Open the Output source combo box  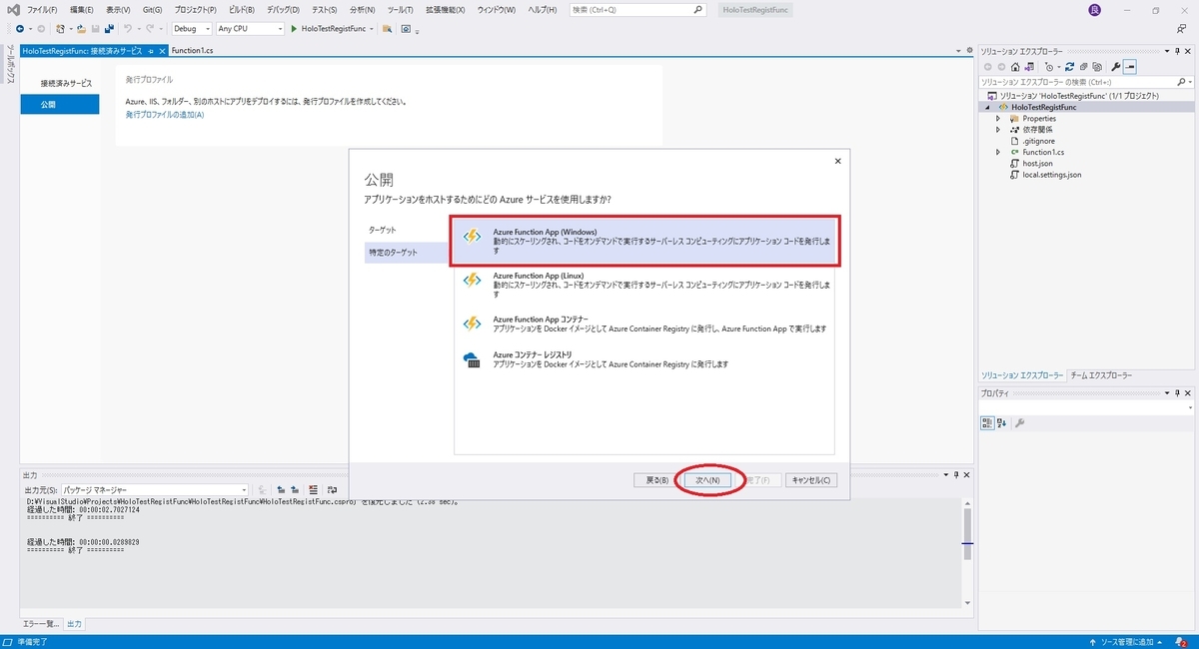155,490
